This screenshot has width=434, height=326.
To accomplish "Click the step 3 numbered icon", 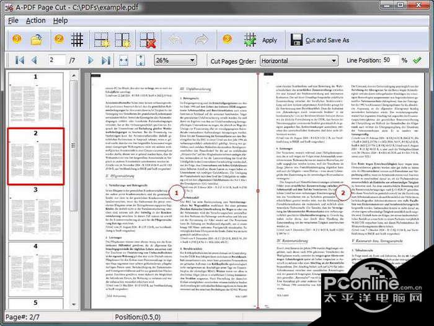I will click(228, 39).
